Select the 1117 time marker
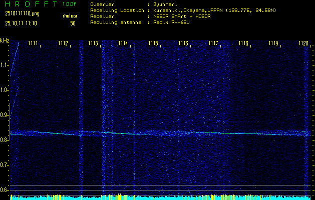The image size is (315, 200). pos(213,43)
